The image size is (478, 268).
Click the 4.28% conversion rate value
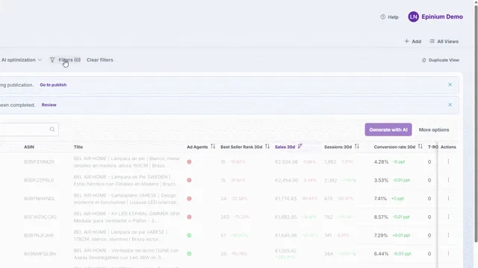[381, 162]
